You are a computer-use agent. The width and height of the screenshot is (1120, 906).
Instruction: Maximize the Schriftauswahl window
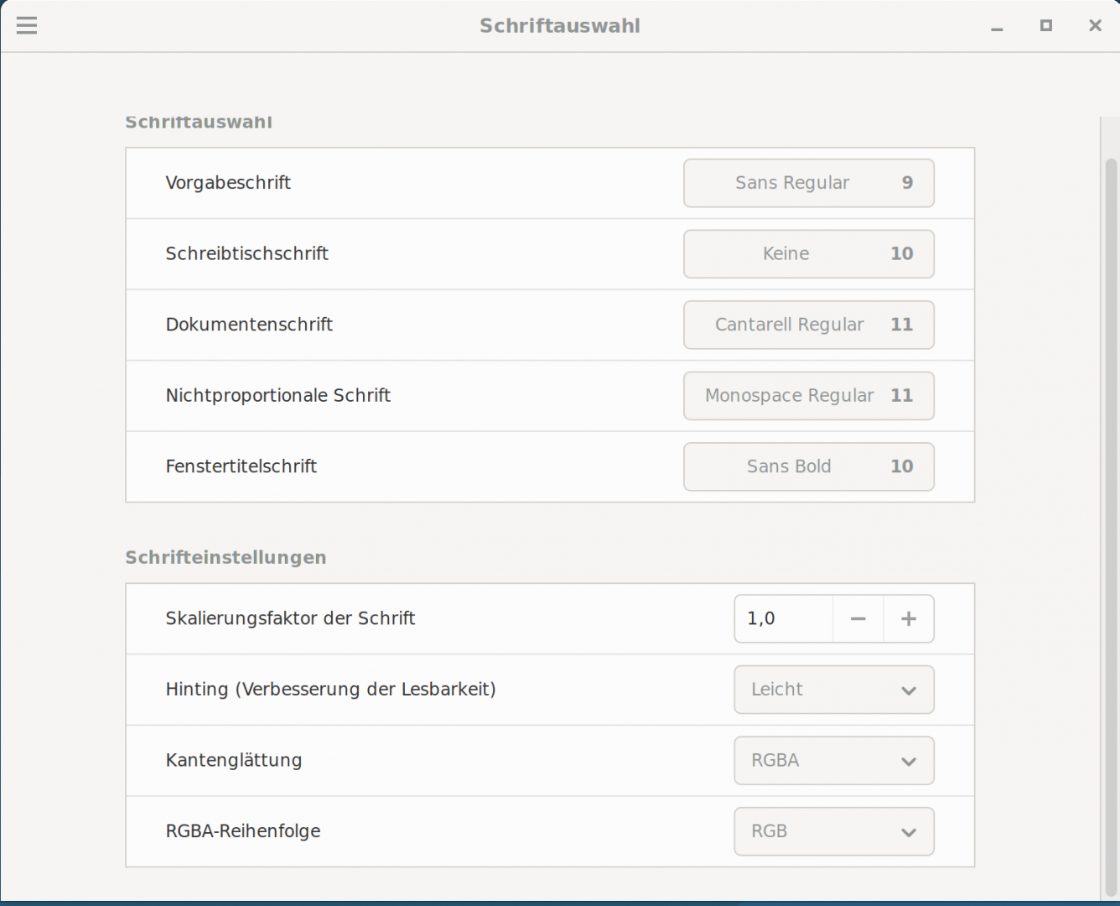1045,26
